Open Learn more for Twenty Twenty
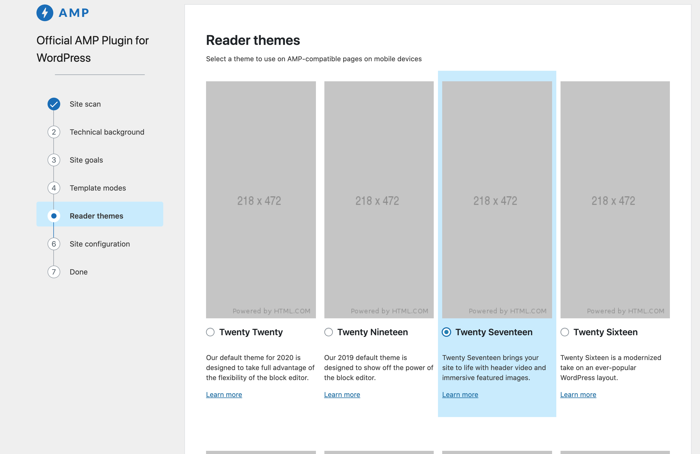 point(224,395)
